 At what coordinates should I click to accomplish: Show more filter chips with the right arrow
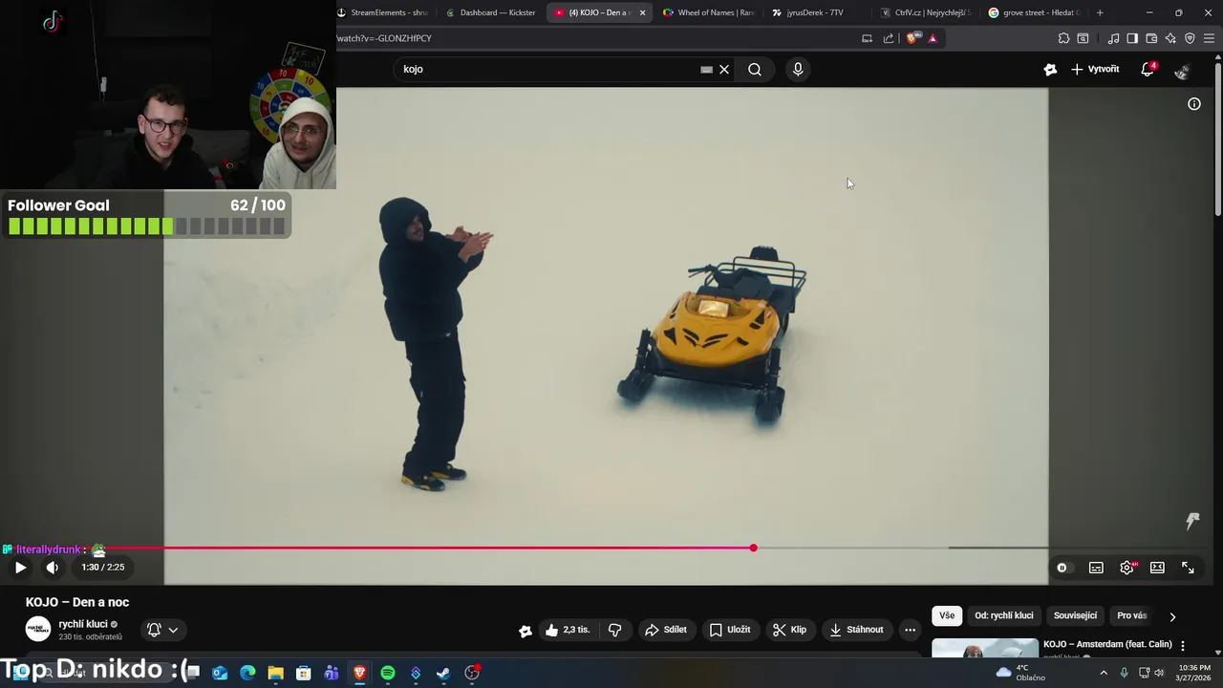click(1172, 616)
